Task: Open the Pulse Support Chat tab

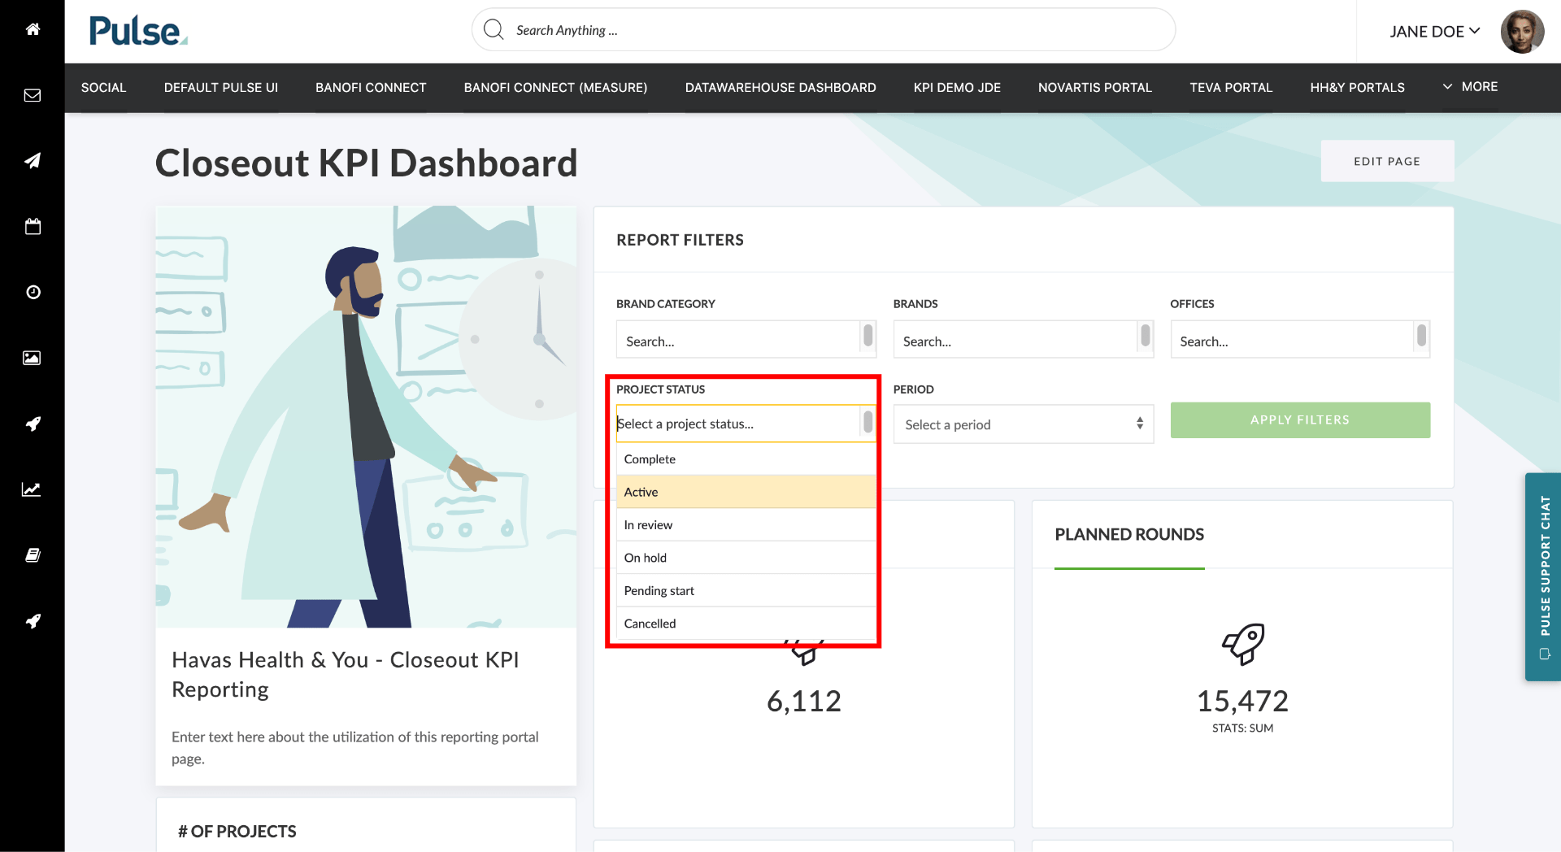Action: (1543, 576)
